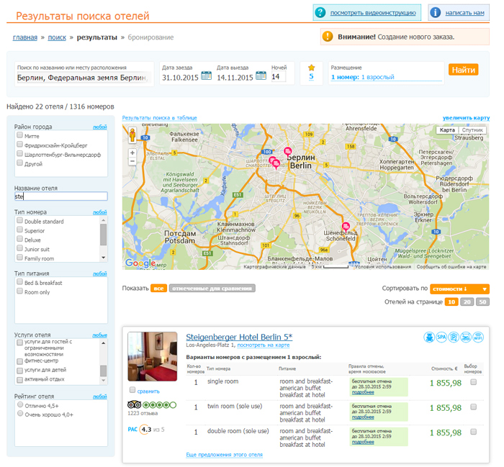Click the orange warning exclamation icon
This screenshot has height=467, width=504.
(x=328, y=36)
